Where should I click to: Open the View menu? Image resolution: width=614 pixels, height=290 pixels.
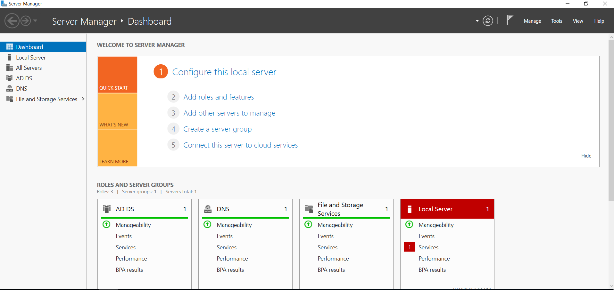(x=578, y=21)
